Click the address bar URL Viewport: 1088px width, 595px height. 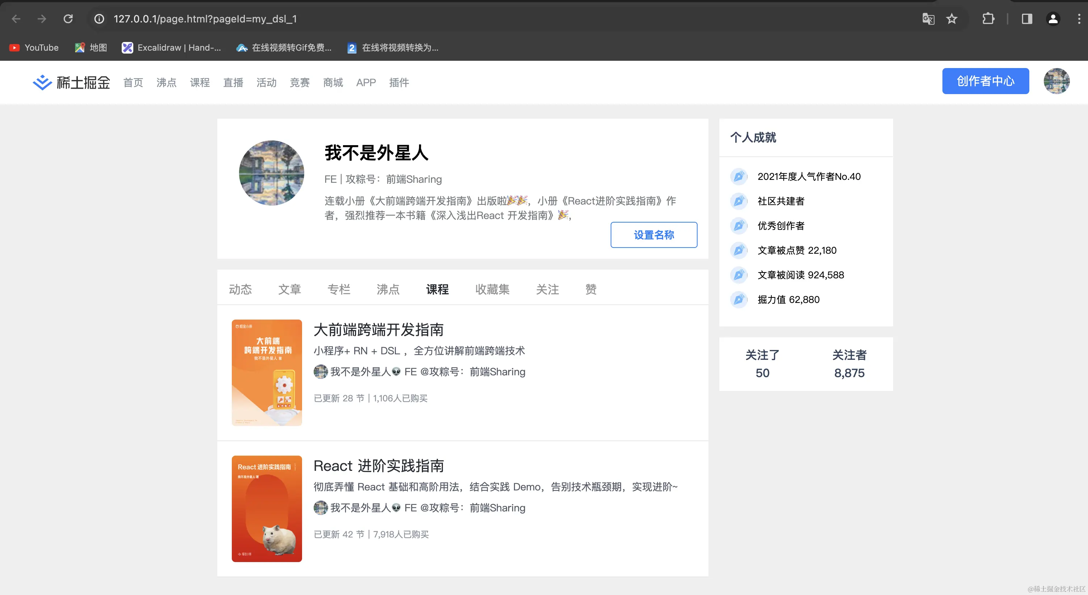pos(205,19)
